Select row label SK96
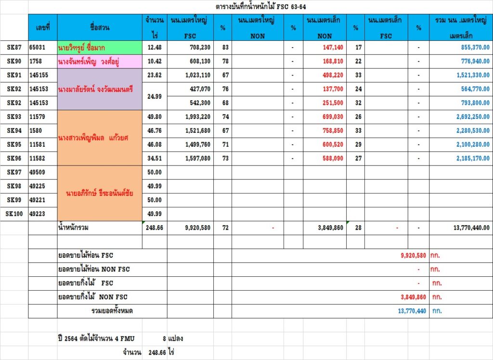This screenshot has width=493, height=360. 14,158
